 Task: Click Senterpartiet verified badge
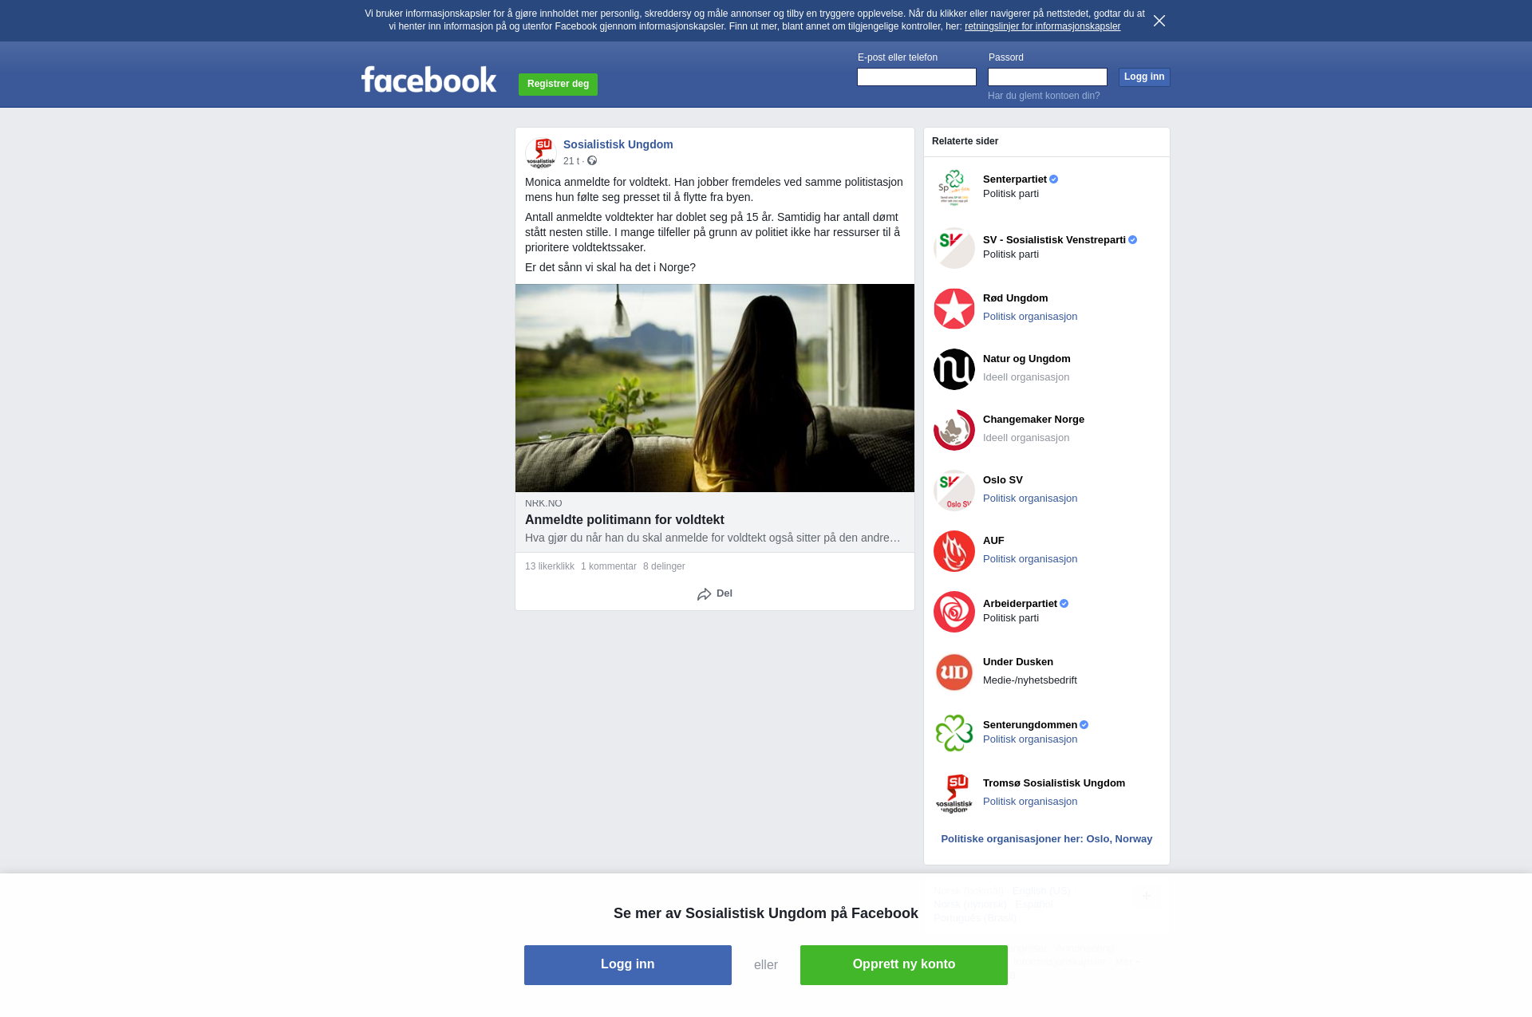point(1054,179)
